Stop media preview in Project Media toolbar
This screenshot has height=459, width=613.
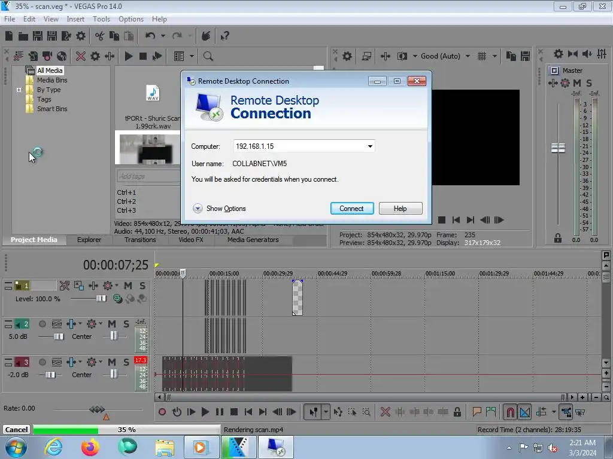pyautogui.click(x=143, y=56)
